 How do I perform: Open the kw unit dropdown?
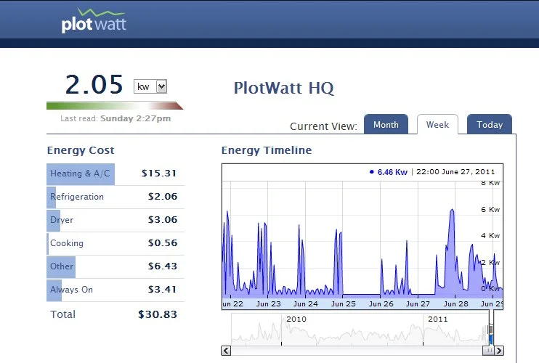[150, 86]
